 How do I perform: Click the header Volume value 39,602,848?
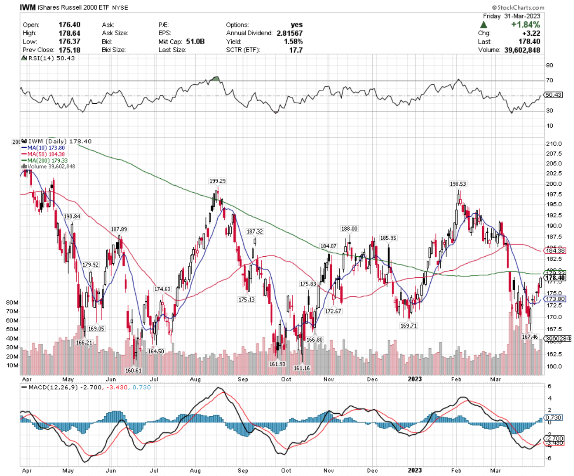pos(522,50)
